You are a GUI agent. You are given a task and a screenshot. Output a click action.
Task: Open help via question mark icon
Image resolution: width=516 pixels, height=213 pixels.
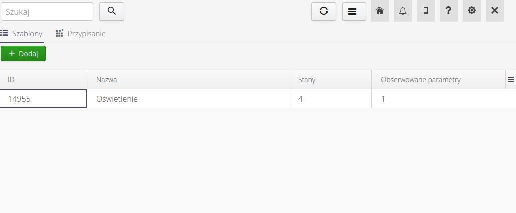point(449,11)
